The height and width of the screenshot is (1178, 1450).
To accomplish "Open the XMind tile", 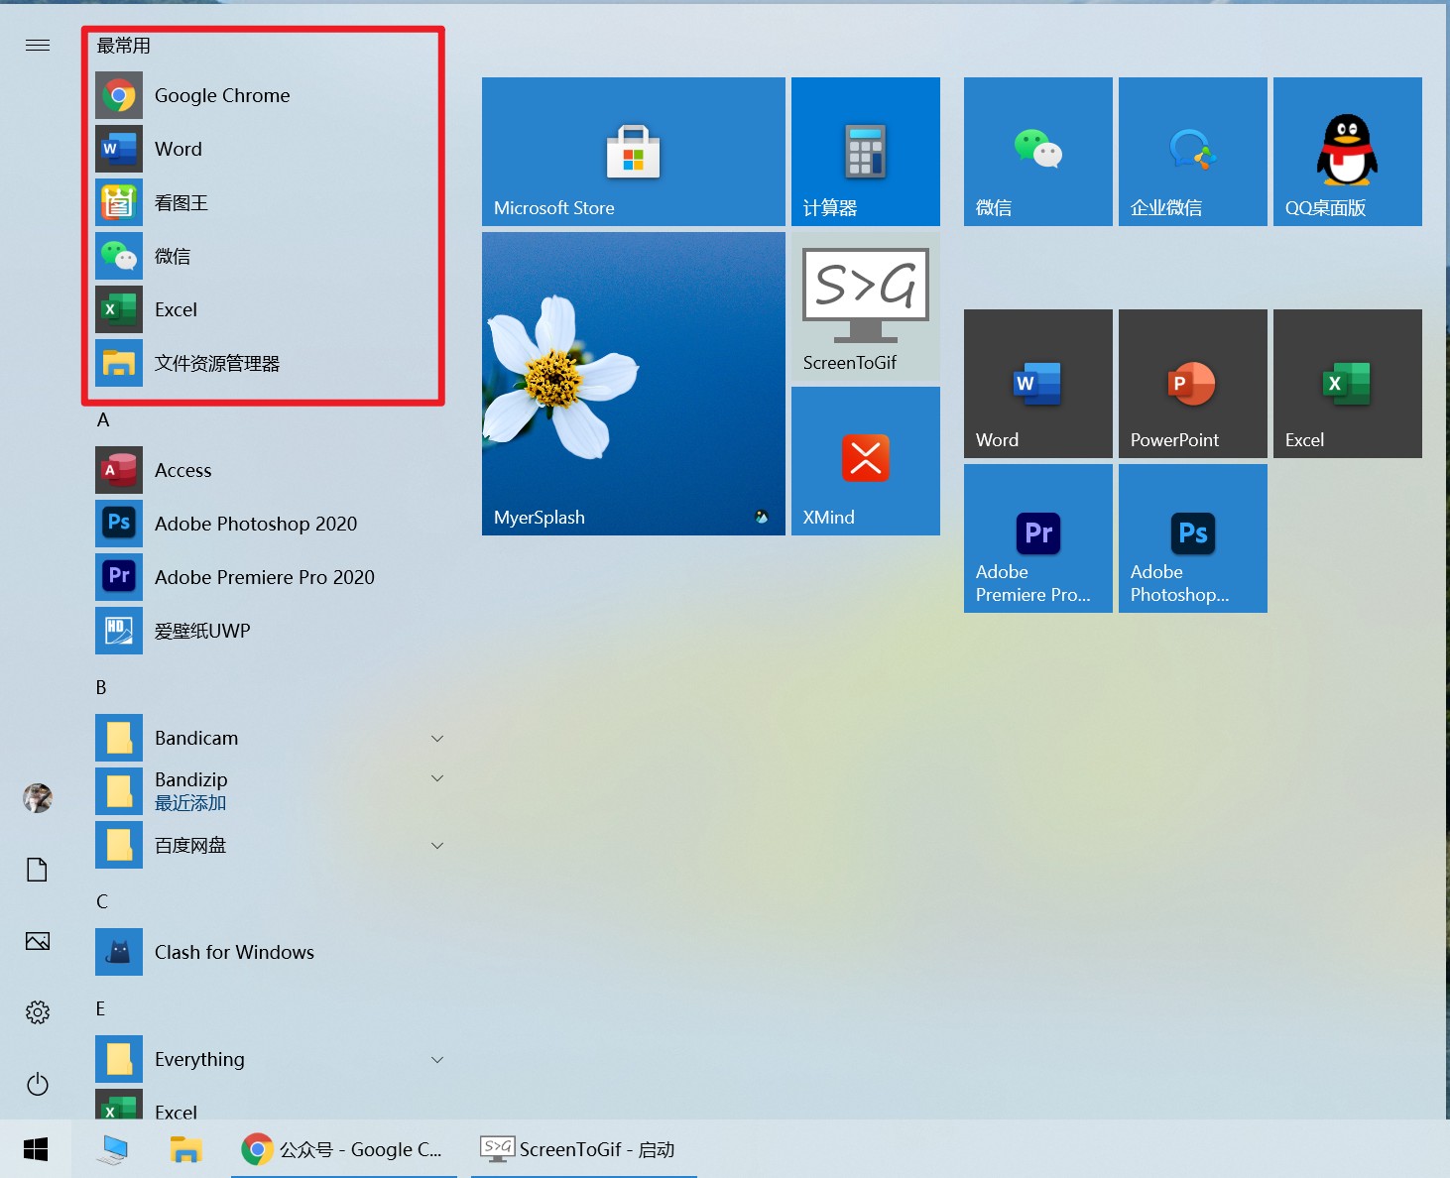I will click(x=866, y=461).
